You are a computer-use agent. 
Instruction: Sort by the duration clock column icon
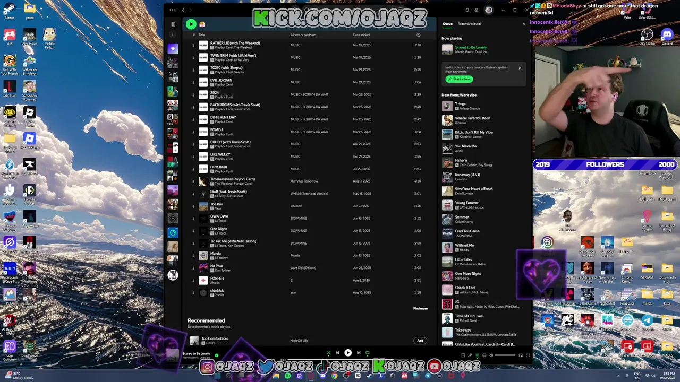(418, 35)
